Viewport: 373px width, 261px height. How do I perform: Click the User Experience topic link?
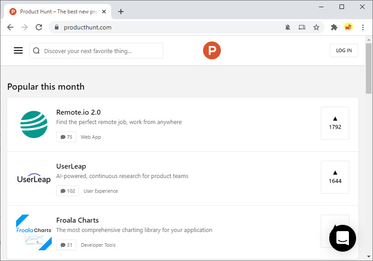101,191
